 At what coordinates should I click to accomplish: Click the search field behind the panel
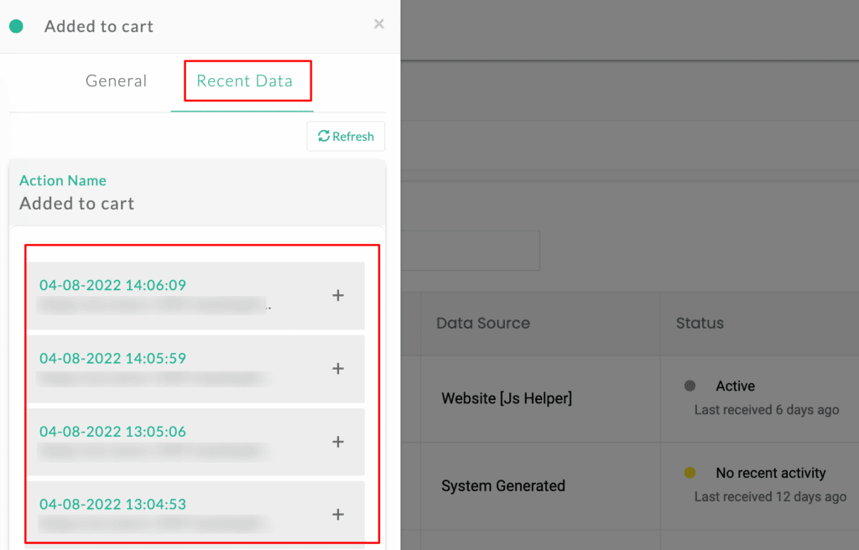[470, 250]
